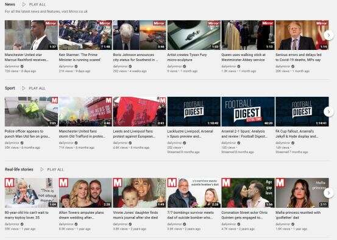Open the Queen at Westminster Abbey thumbnail
This screenshot has height=240, width=337.
(248, 35)
